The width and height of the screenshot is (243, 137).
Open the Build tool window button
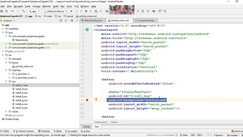click(57, 131)
